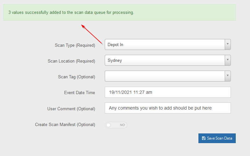Click the Scan Location (Required) label

[71, 61]
